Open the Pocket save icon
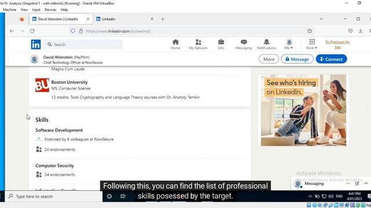The image size is (371, 208). (x=350, y=31)
